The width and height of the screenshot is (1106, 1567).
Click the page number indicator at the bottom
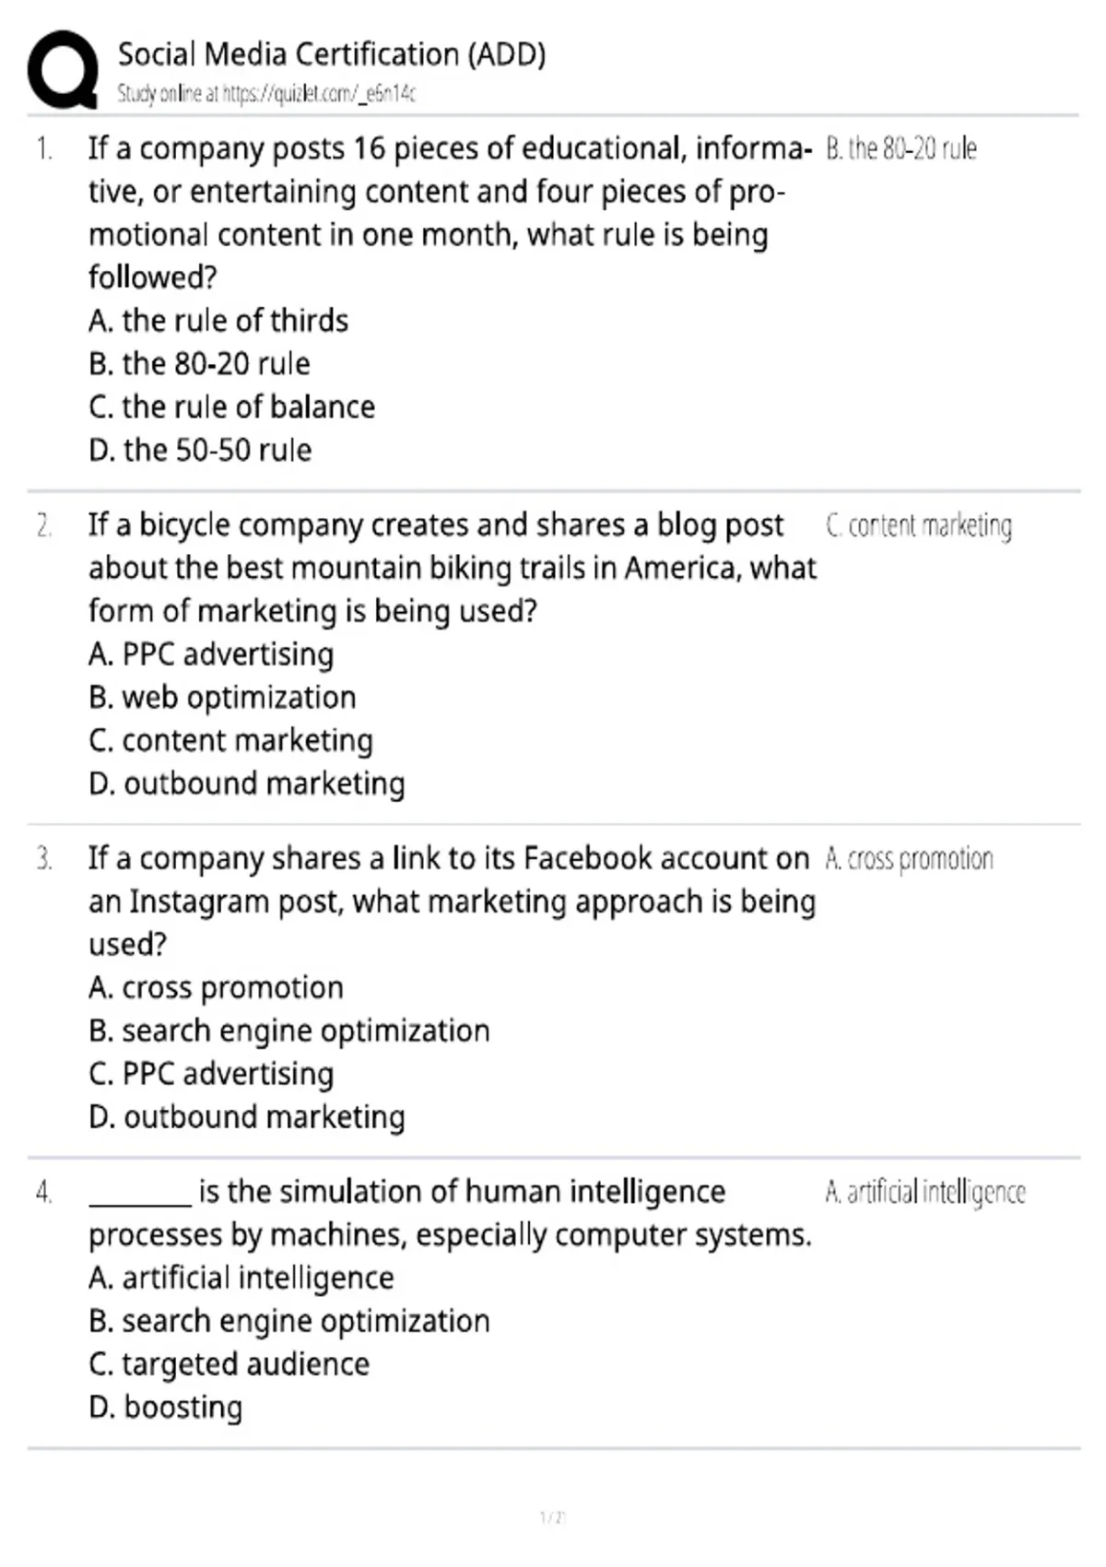pos(552,1517)
